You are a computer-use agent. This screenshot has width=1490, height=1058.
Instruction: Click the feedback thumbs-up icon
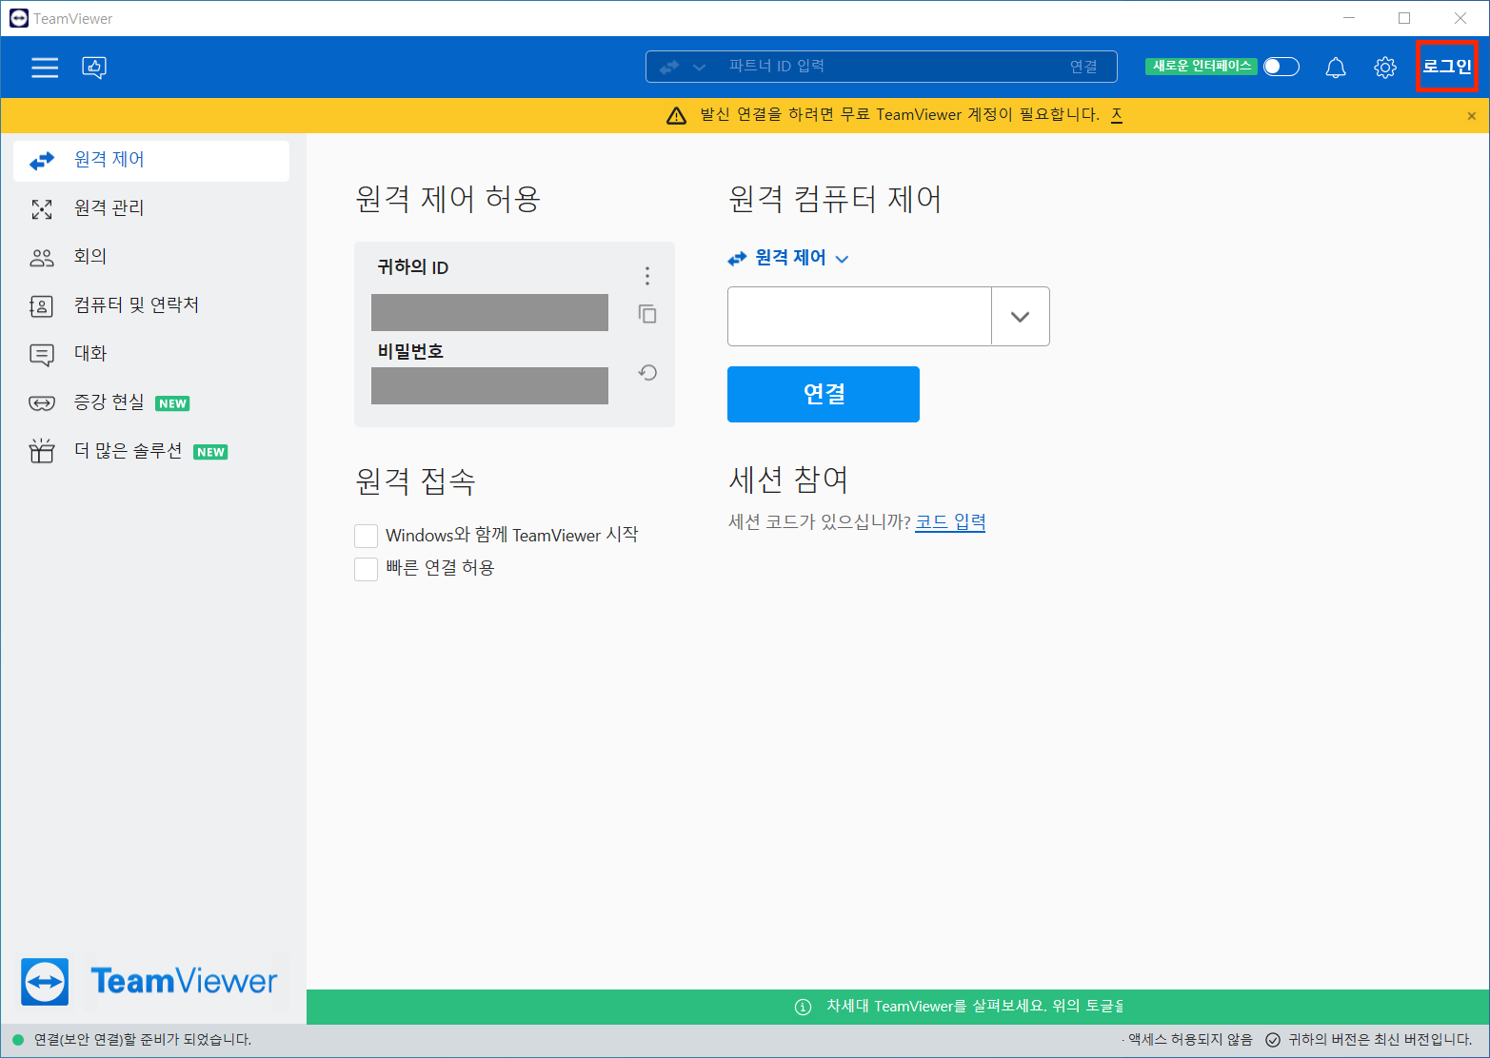coord(94,68)
